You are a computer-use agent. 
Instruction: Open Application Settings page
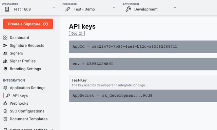(x=27, y=88)
